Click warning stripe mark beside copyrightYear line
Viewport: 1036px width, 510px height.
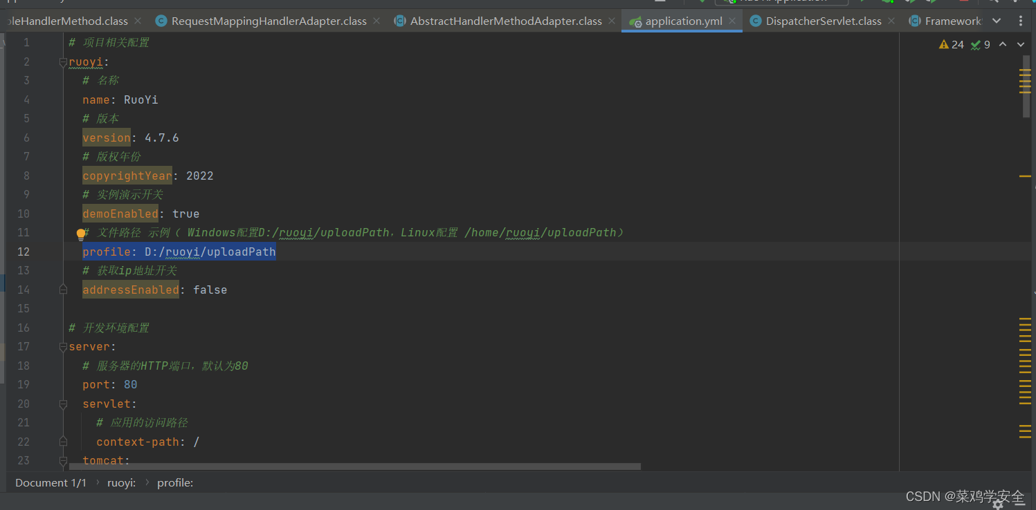(1025, 176)
